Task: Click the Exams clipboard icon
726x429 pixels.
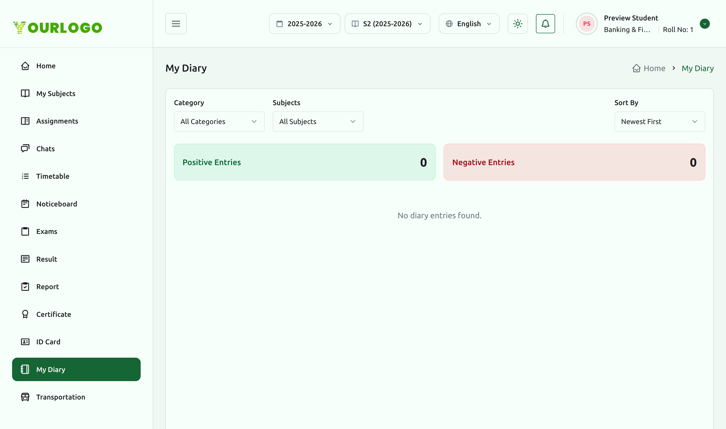Action: [x=25, y=231]
